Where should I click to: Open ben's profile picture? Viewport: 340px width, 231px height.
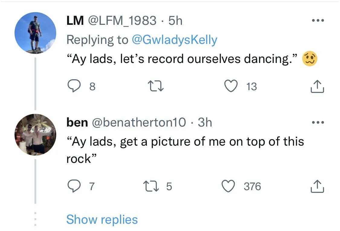[x=35, y=134]
